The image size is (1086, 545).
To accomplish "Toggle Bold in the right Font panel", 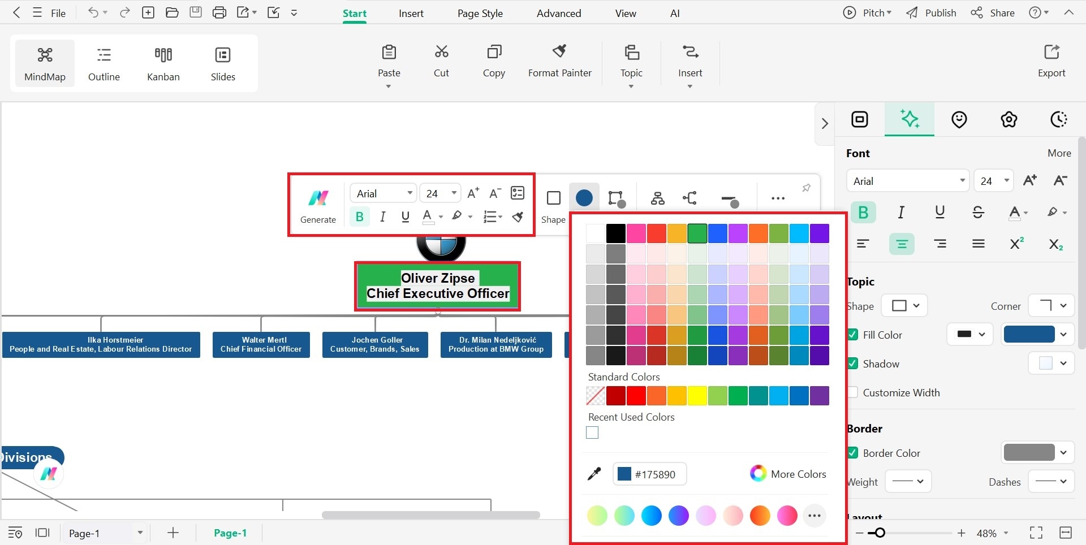I will [x=863, y=213].
